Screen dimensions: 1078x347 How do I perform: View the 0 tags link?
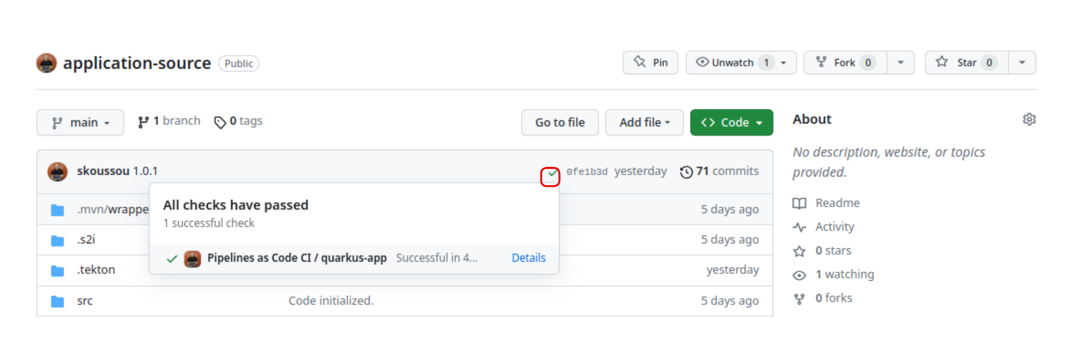click(239, 121)
